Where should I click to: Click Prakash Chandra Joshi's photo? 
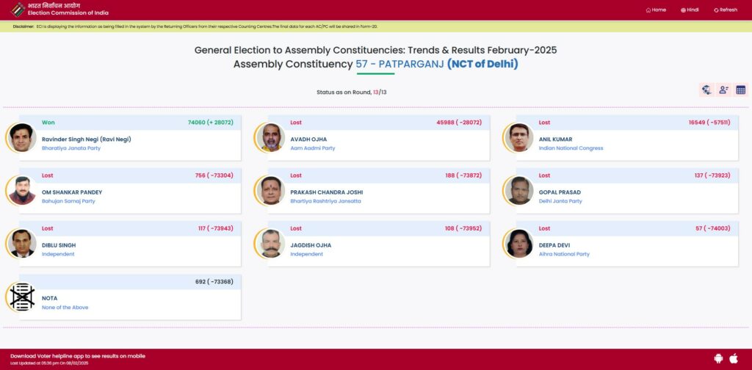tap(270, 191)
